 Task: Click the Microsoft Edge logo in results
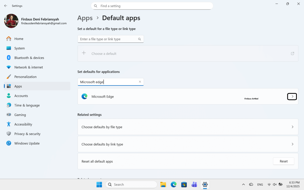tap(84, 96)
